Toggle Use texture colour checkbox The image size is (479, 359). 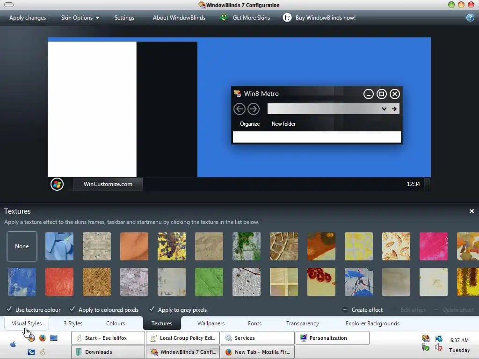[9, 309]
